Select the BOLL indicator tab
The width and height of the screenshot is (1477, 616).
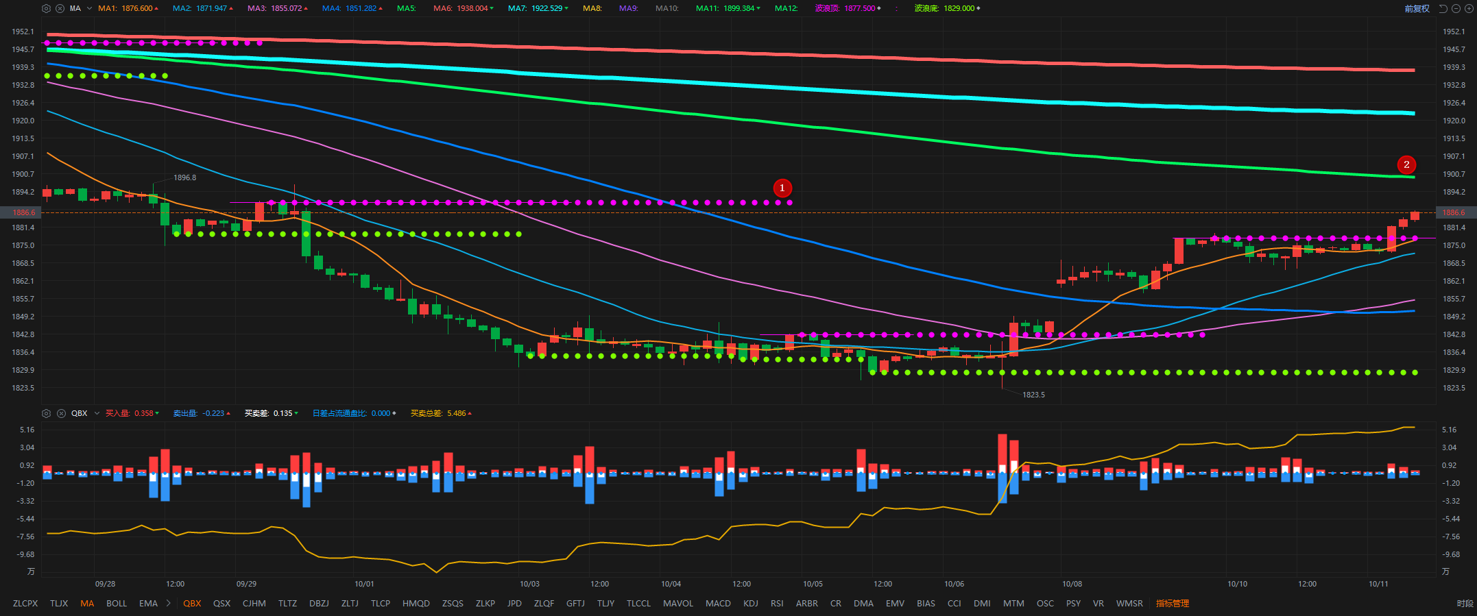pyautogui.click(x=117, y=603)
